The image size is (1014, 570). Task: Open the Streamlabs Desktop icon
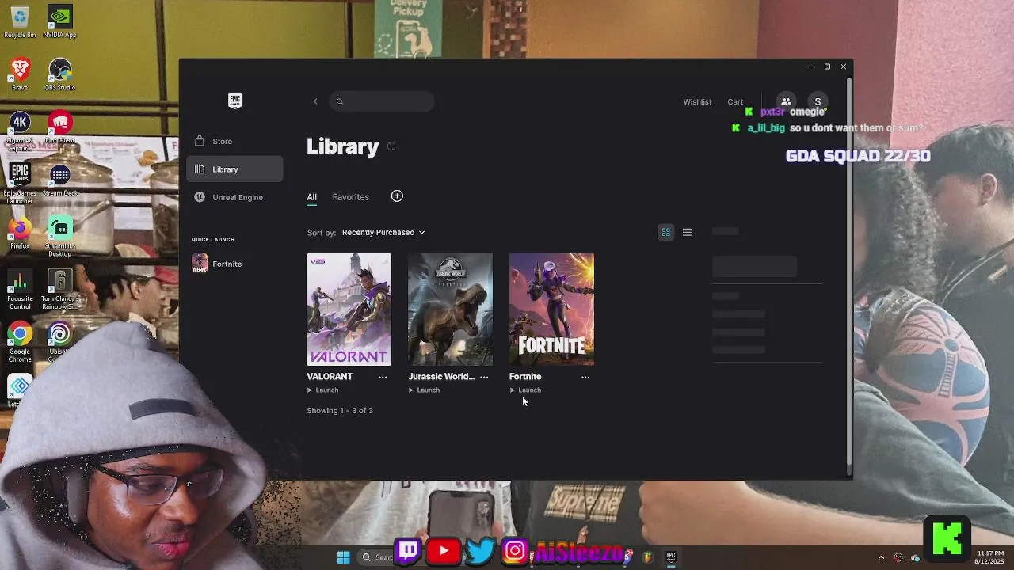[60, 237]
